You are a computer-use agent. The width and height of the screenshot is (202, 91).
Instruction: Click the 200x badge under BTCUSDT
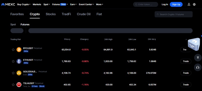click(26, 51)
